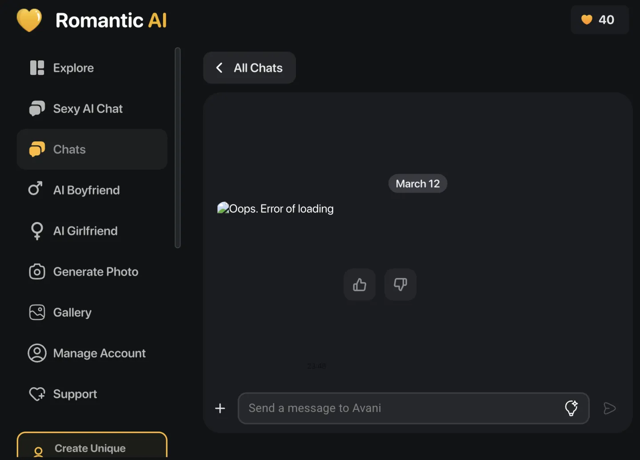The image size is (640, 460).
Task: Expand the hearts balance showing 40
Action: click(x=600, y=20)
